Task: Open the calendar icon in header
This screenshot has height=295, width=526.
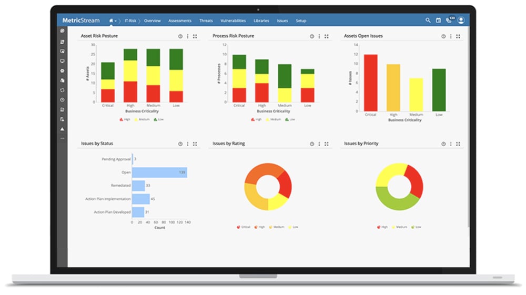Action: (438, 21)
